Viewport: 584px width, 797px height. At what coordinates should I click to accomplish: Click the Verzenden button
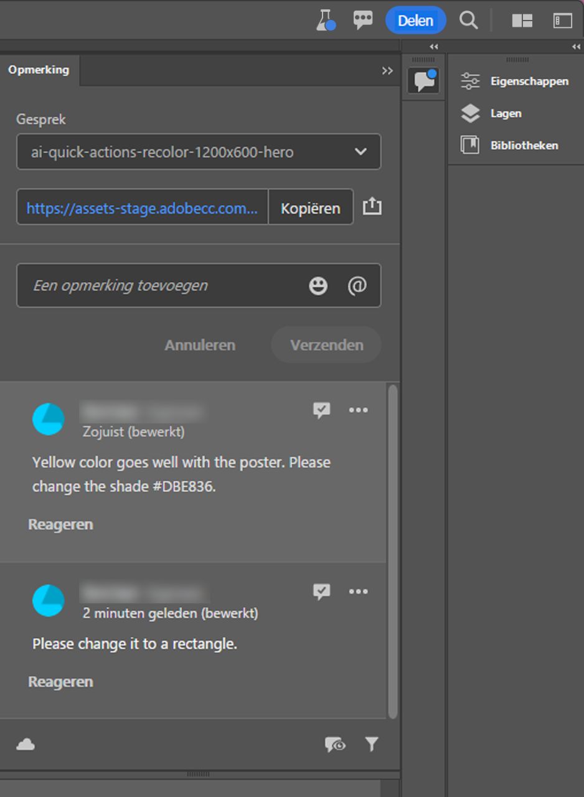[326, 345]
